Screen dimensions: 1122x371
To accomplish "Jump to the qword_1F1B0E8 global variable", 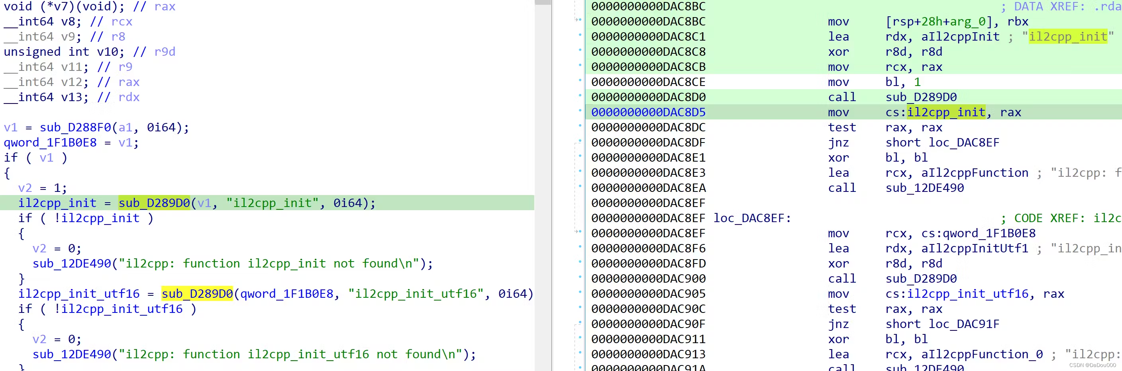I will tap(51, 142).
